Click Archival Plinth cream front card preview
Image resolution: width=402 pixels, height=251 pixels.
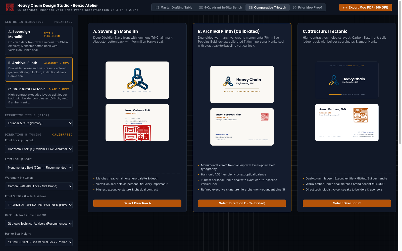pos(242,84)
